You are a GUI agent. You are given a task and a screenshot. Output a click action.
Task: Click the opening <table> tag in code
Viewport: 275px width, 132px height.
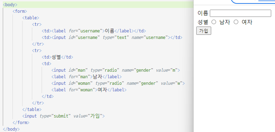(x=31, y=18)
